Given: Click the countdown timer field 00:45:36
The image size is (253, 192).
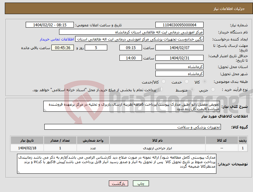Looking at the screenshot, I should click(x=63, y=48).
